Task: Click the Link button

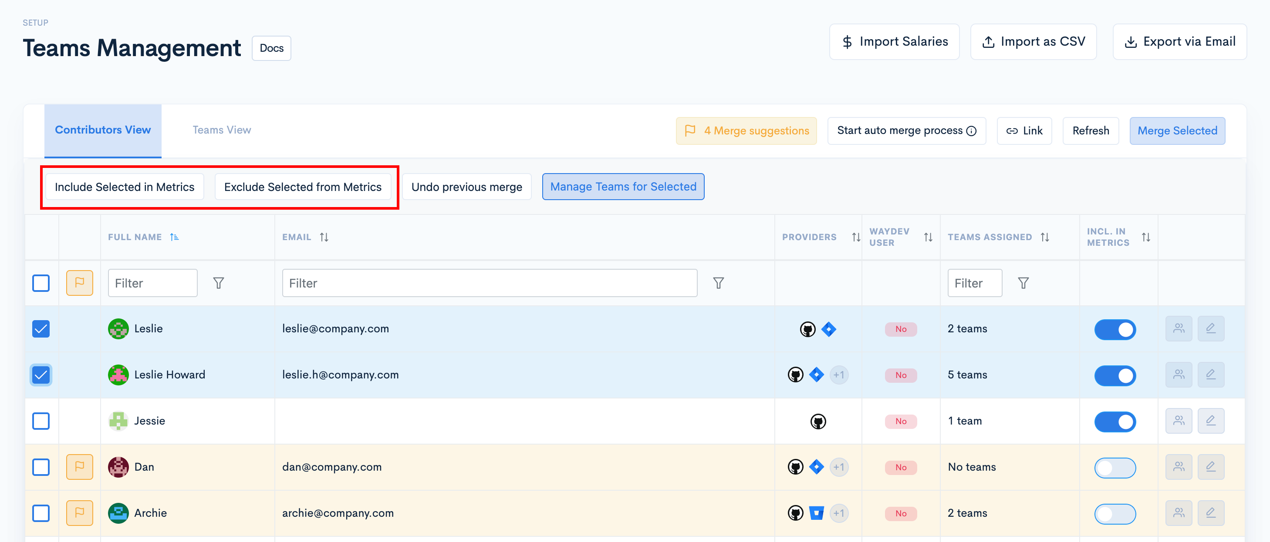Action: coord(1024,131)
